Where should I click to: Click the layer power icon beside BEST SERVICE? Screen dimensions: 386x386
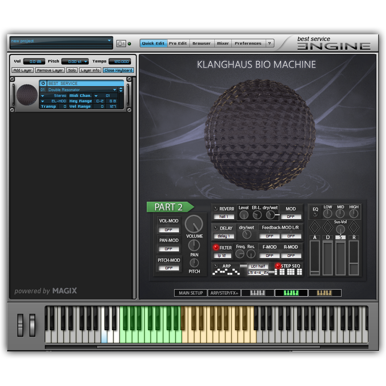(x=43, y=83)
